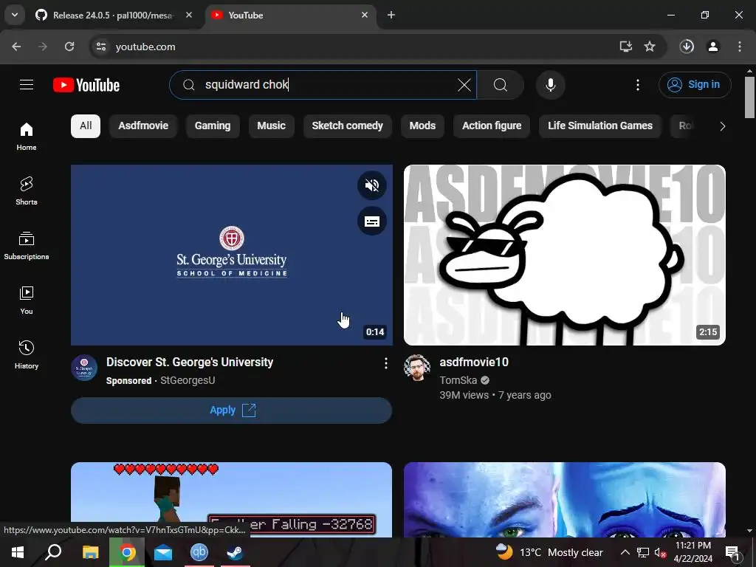Select the Mods filter chip

(x=422, y=126)
